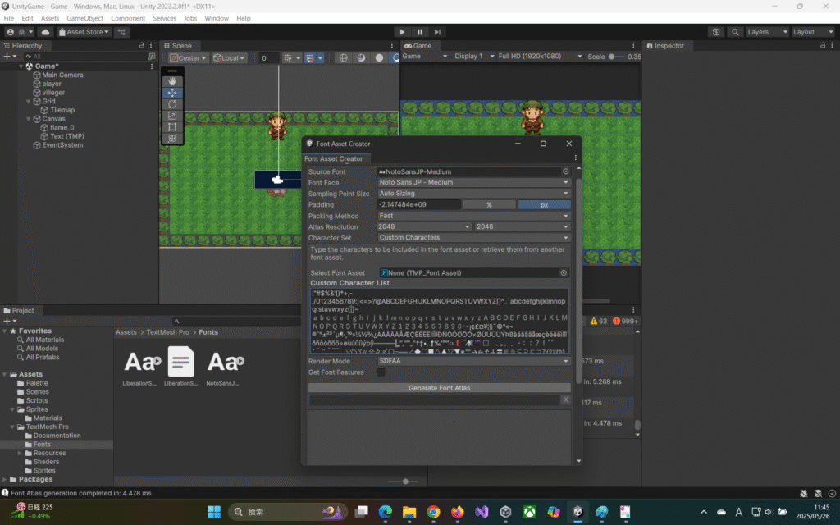Open Visual Studio from the taskbar
840x525 pixels.
tap(481, 512)
